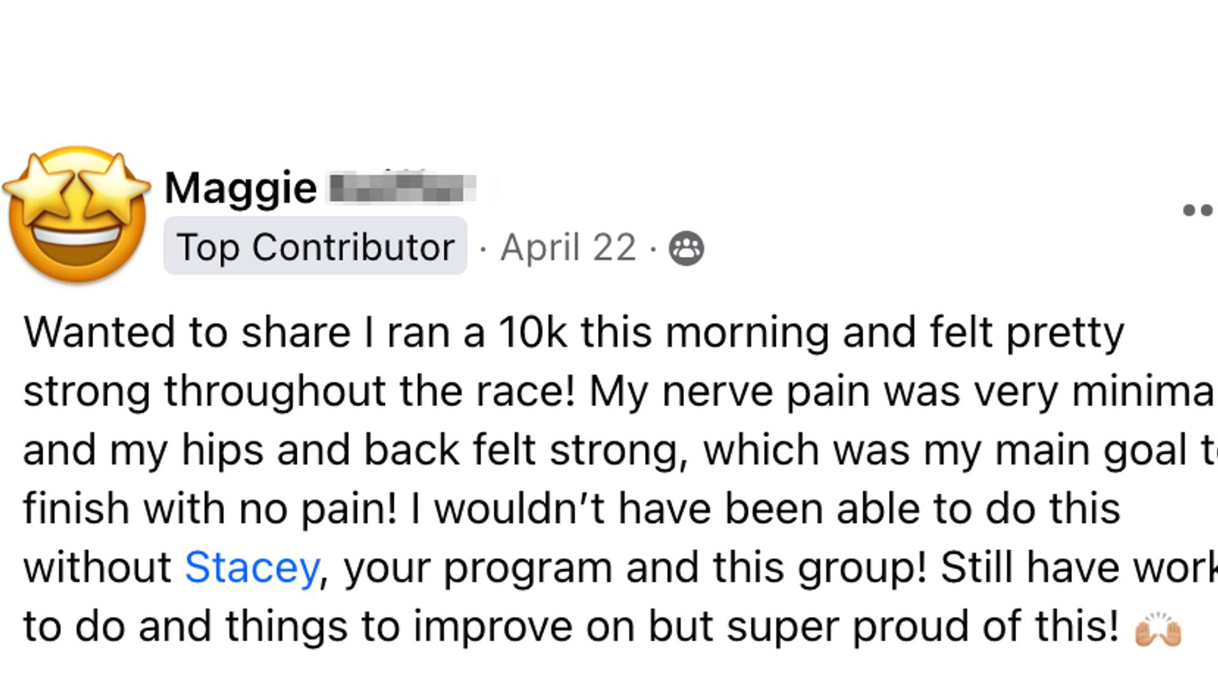Click the words 'Wanted to share'
The image size is (1218, 685).
187,332
